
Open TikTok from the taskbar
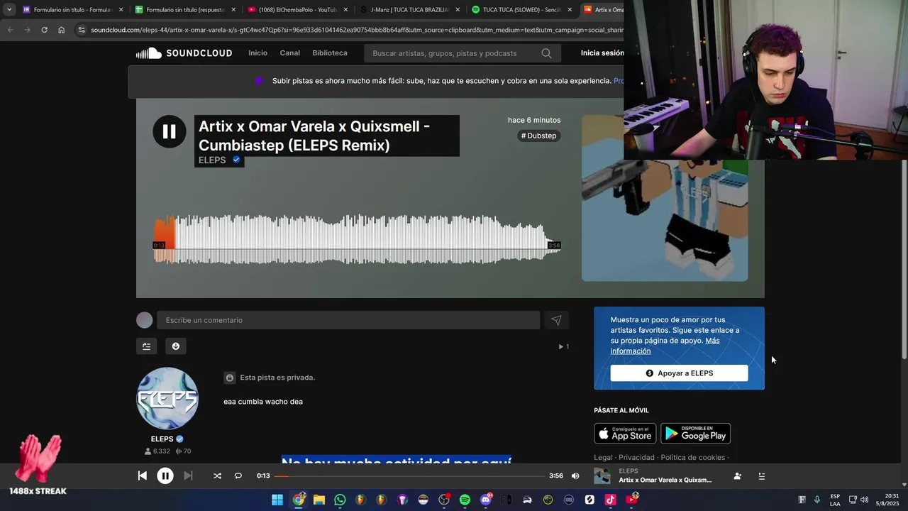[610, 500]
